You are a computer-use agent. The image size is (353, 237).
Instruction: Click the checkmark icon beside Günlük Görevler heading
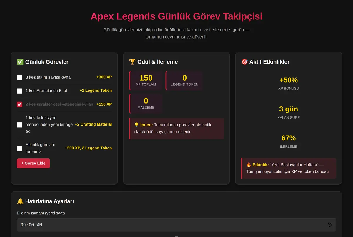tap(20, 62)
